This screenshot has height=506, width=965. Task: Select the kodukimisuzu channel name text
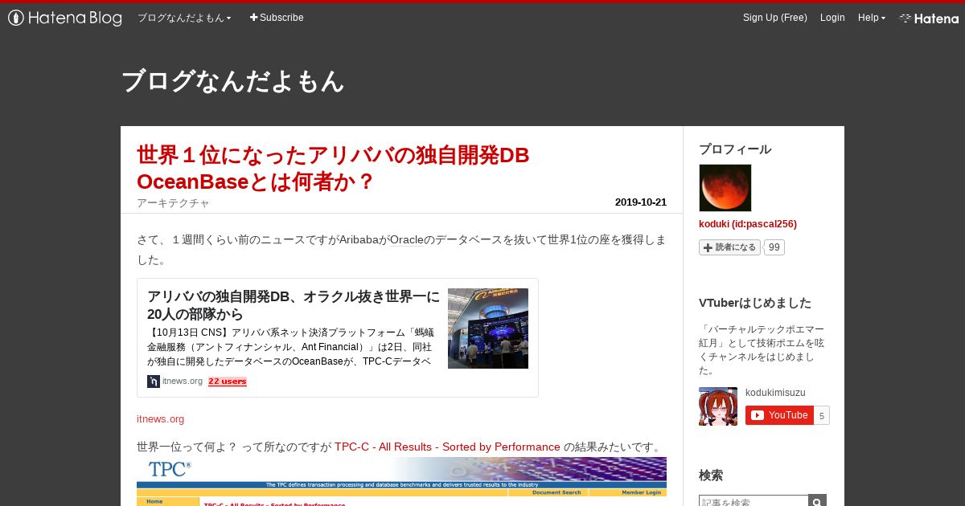pos(775,393)
